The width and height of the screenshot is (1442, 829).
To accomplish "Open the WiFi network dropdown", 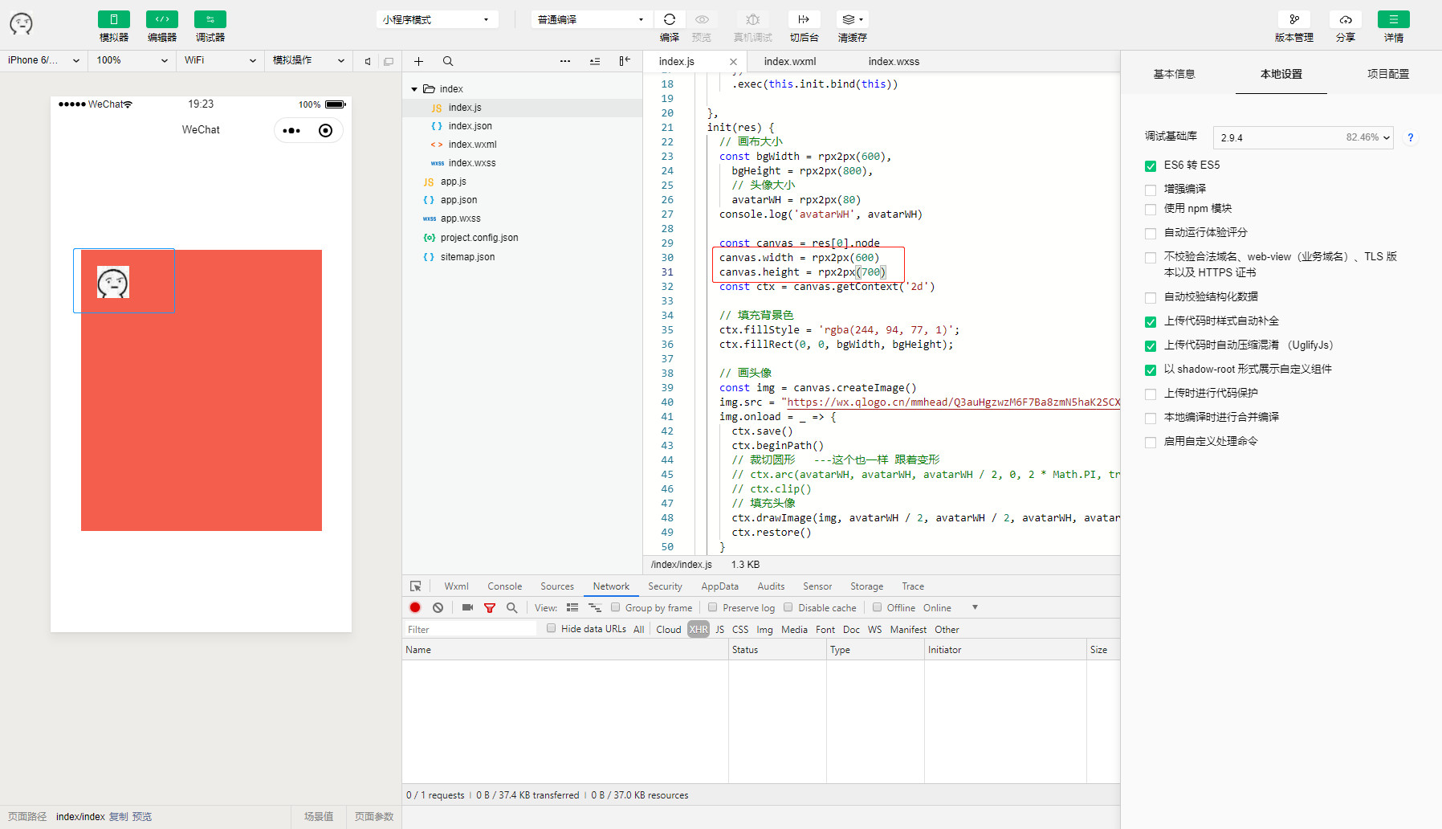I will click(x=220, y=60).
